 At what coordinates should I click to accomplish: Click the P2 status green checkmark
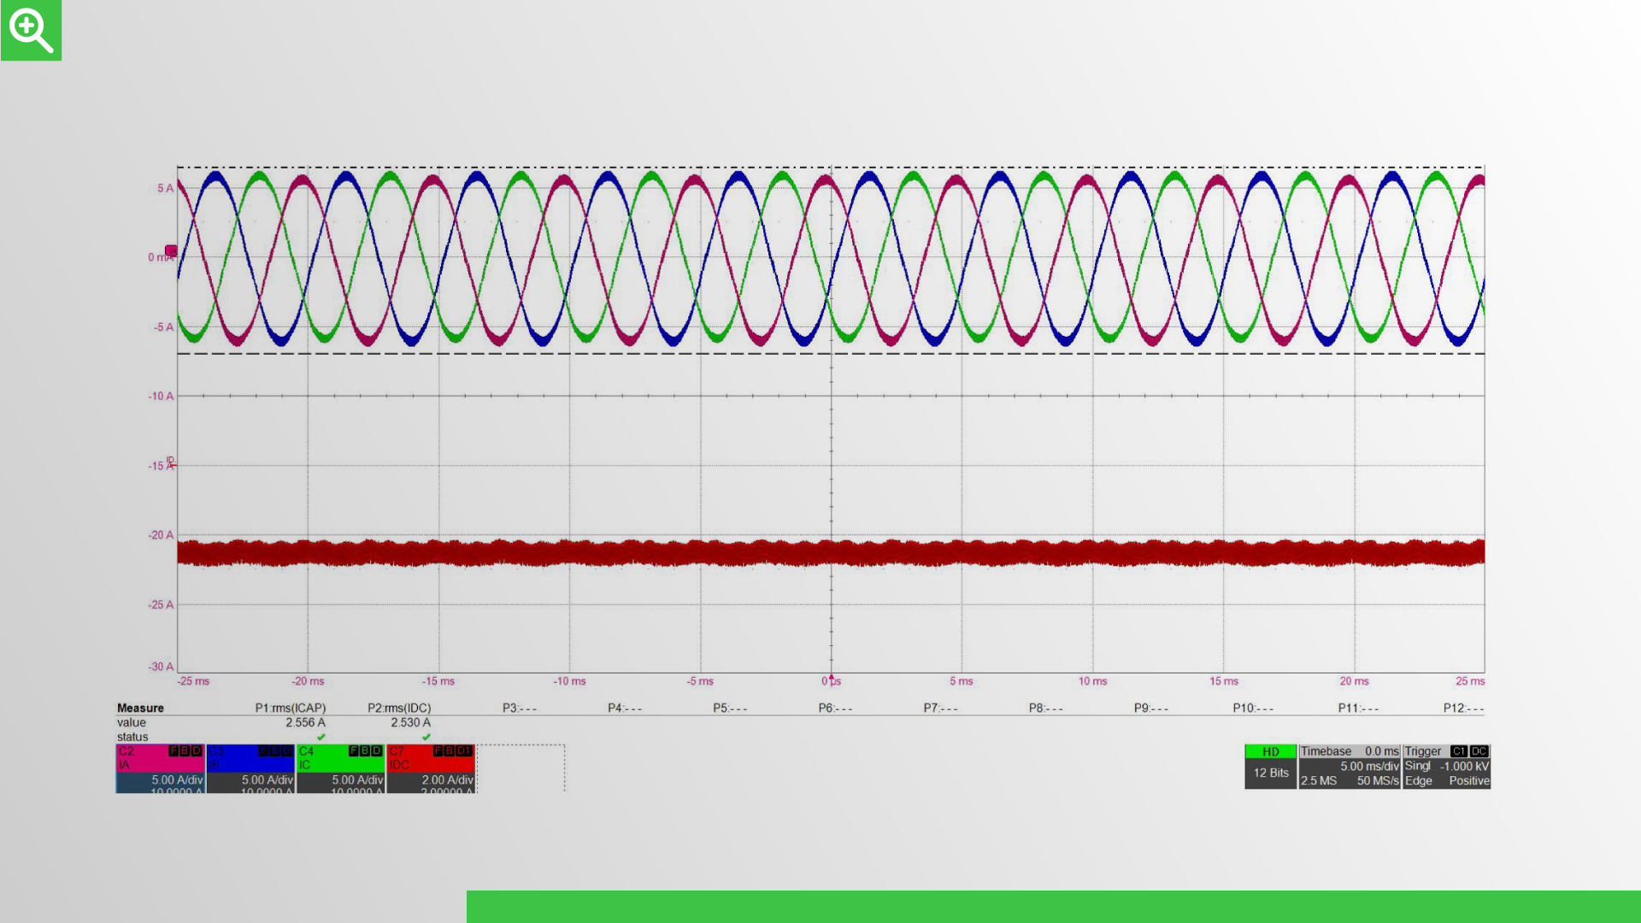pos(426,737)
